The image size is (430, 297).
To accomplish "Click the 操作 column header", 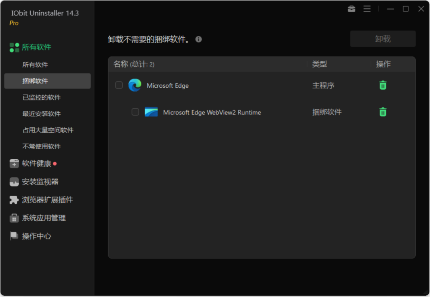I will [x=383, y=64].
